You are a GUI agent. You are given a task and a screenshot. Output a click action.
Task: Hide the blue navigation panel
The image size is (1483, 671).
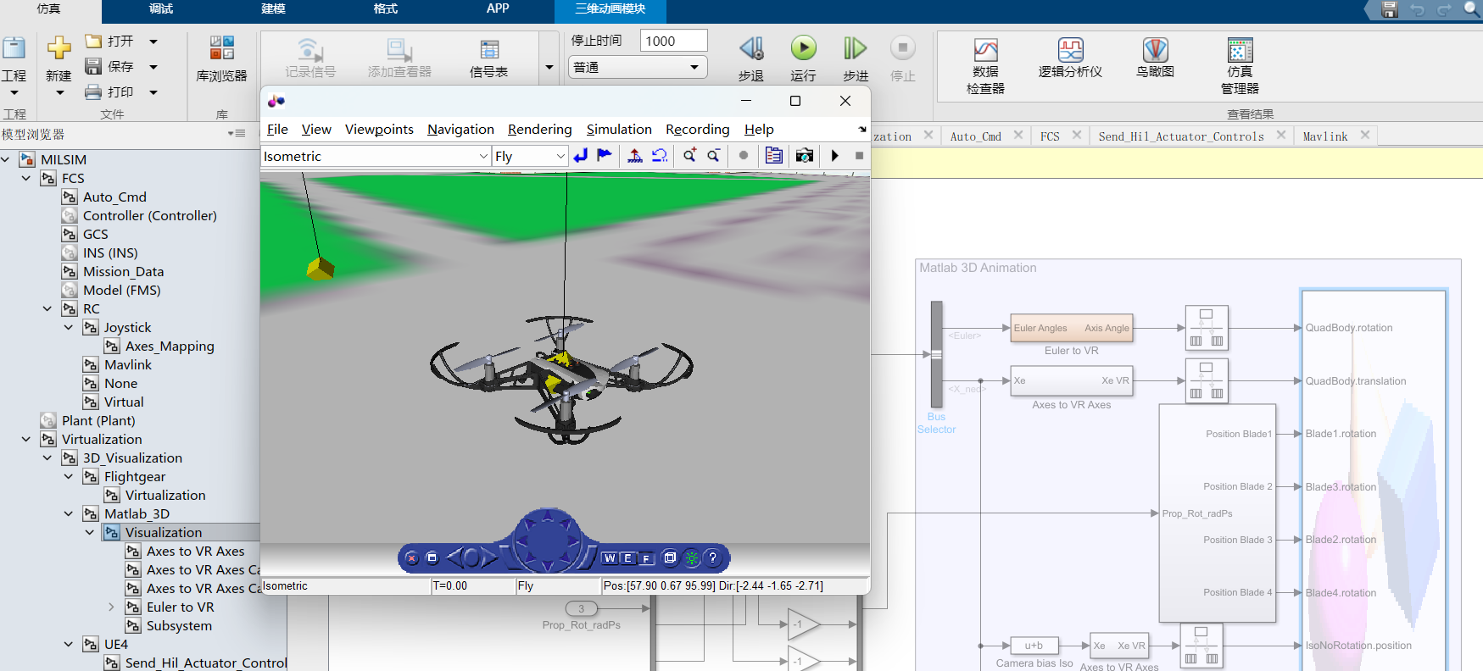coord(412,558)
